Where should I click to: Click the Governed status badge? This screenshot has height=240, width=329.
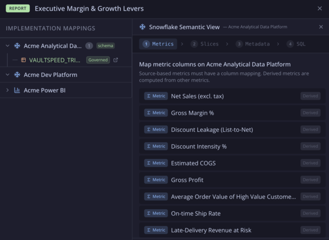98,60
